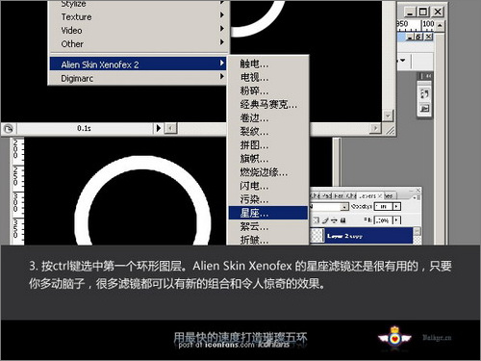
Task: Minimize the inner document window
Action: (410, 37)
